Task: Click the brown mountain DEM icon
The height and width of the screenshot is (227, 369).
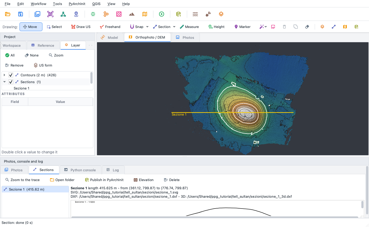Action: [x=132, y=14]
